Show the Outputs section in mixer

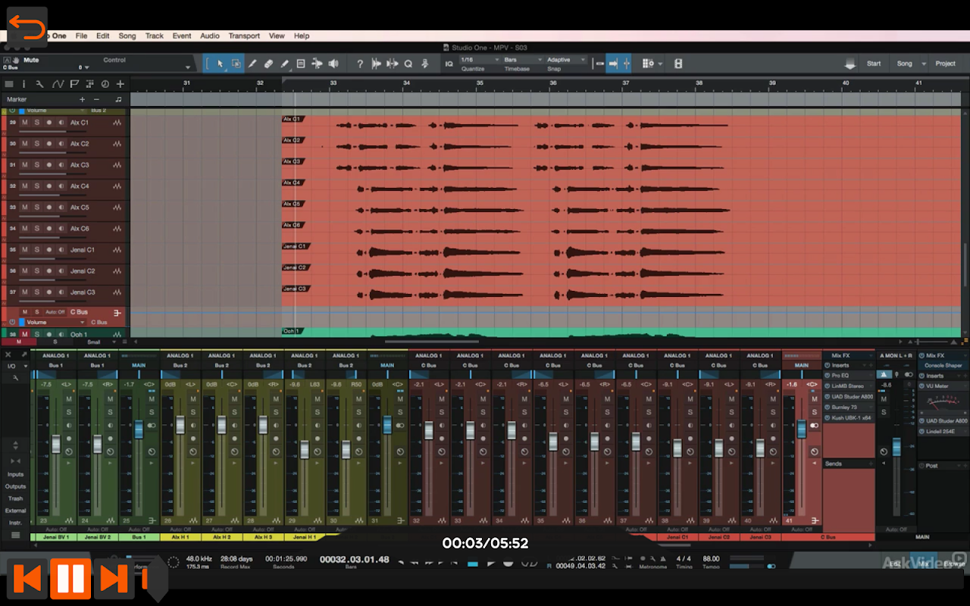(x=15, y=486)
